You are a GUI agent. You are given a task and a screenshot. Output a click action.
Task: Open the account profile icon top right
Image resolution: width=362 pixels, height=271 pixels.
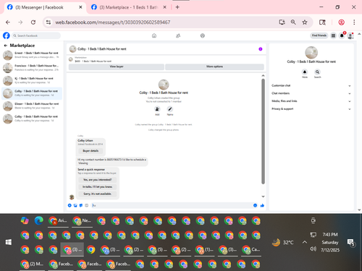(350, 36)
